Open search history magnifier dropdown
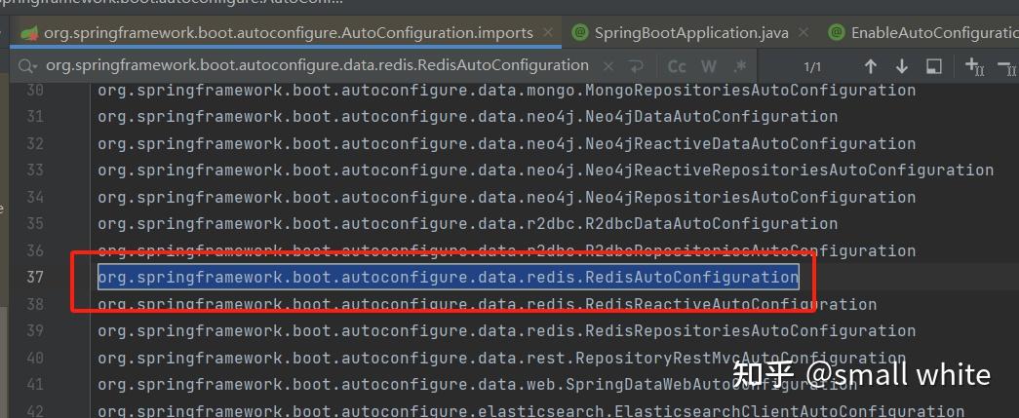Viewport: 1019px width, 418px height. [x=28, y=66]
